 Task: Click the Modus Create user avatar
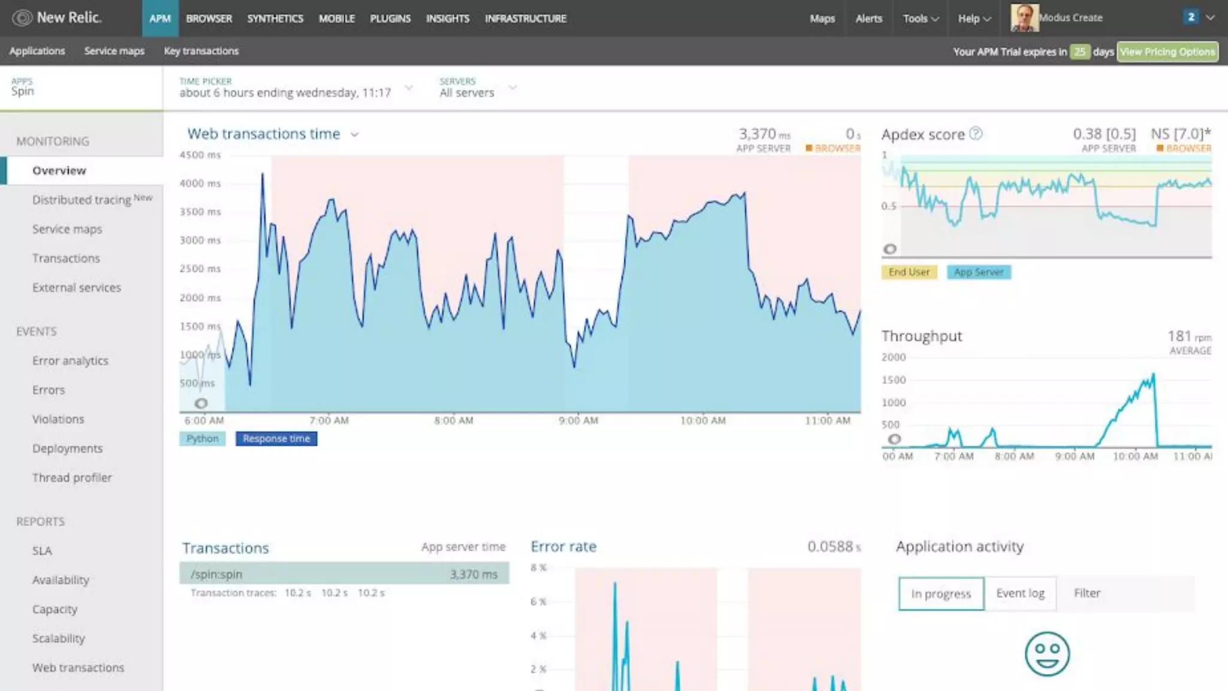click(x=1024, y=18)
